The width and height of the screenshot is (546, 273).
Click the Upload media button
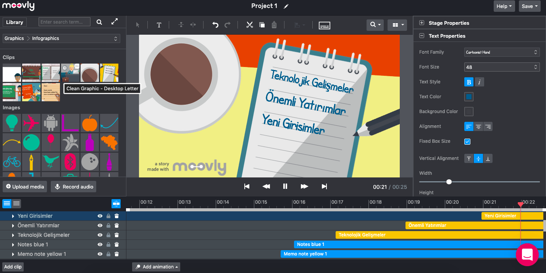[x=25, y=187]
